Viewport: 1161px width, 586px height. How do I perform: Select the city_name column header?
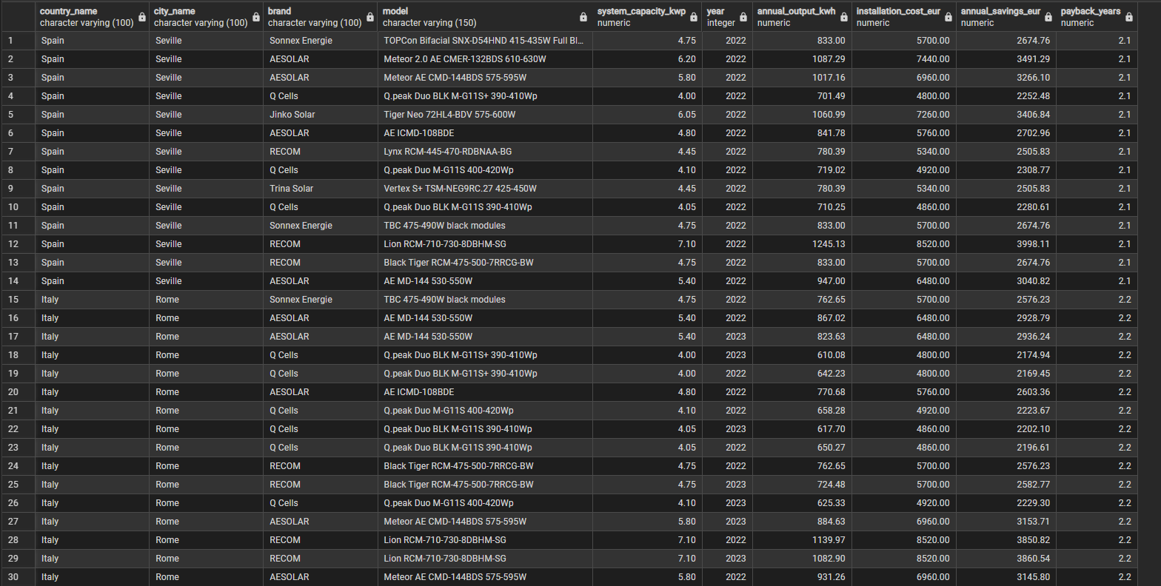[206, 17]
